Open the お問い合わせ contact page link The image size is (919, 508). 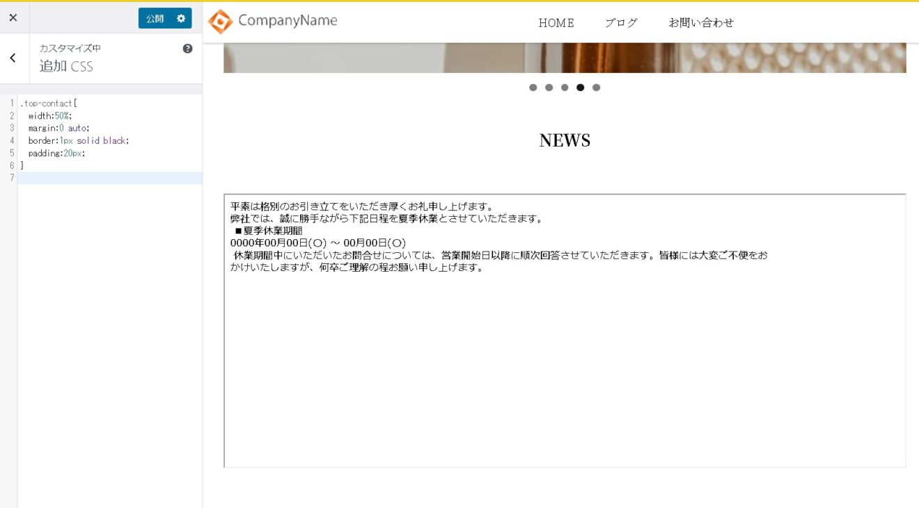[x=701, y=22]
